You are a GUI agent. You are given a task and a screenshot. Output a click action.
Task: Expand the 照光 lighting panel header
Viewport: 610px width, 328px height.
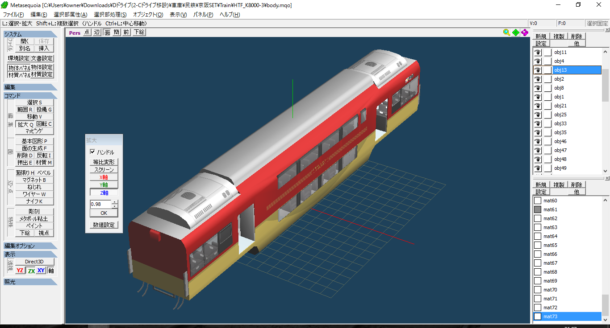(30, 282)
